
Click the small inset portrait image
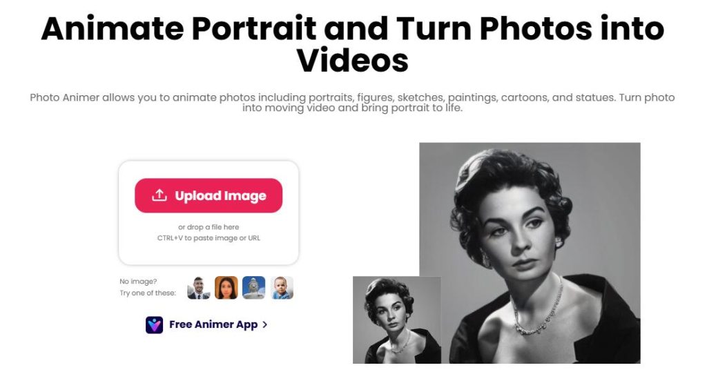pyautogui.click(x=397, y=320)
